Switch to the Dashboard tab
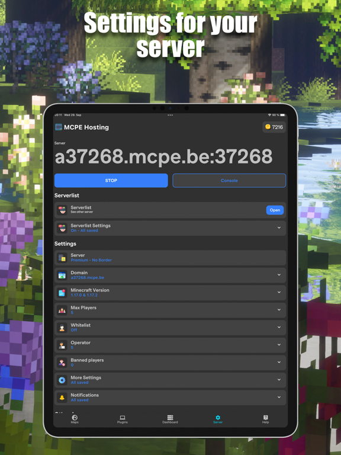The height and width of the screenshot is (455, 341). coord(170,419)
